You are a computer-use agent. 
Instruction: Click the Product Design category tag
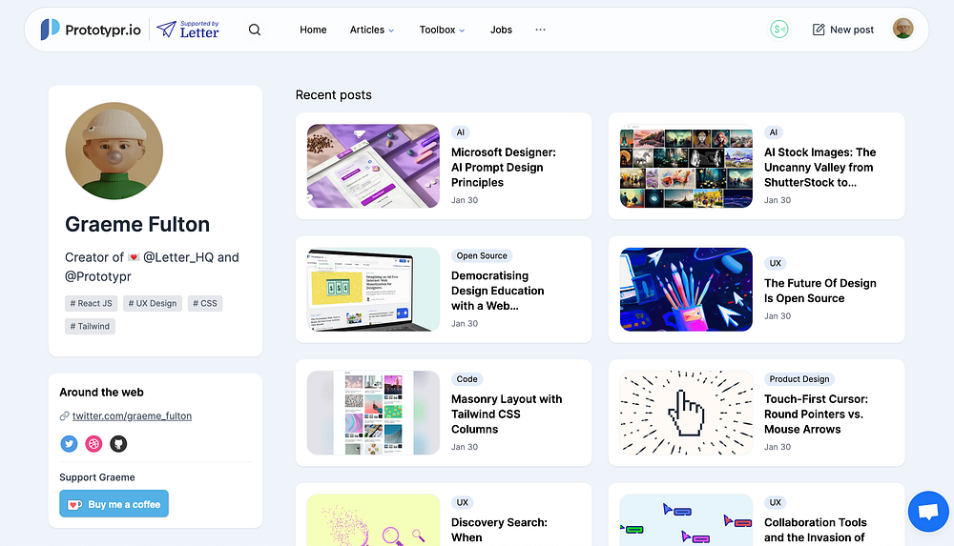click(798, 379)
